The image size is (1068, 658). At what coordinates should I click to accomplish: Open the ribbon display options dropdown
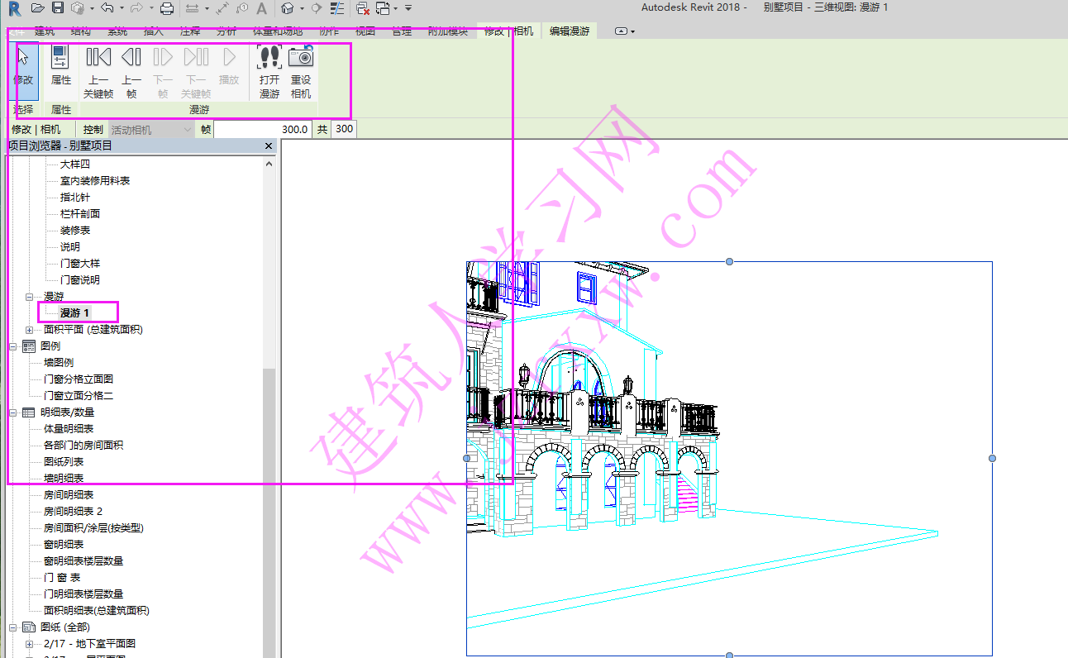tap(626, 31)
